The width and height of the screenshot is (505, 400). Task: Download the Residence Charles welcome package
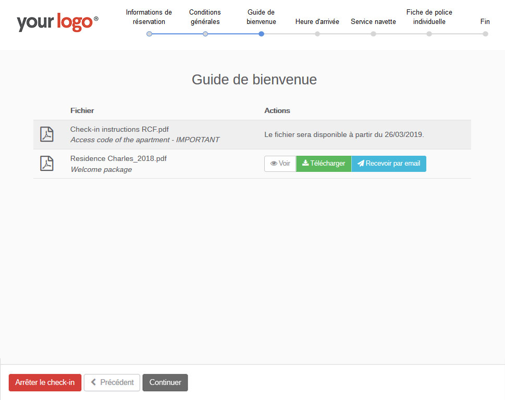[x=324, y=164]
